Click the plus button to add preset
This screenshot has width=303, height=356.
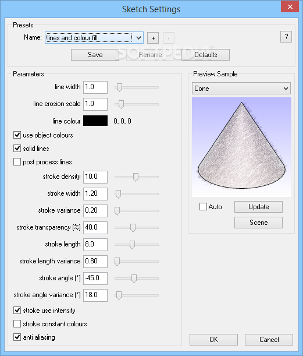coord(153,38)
